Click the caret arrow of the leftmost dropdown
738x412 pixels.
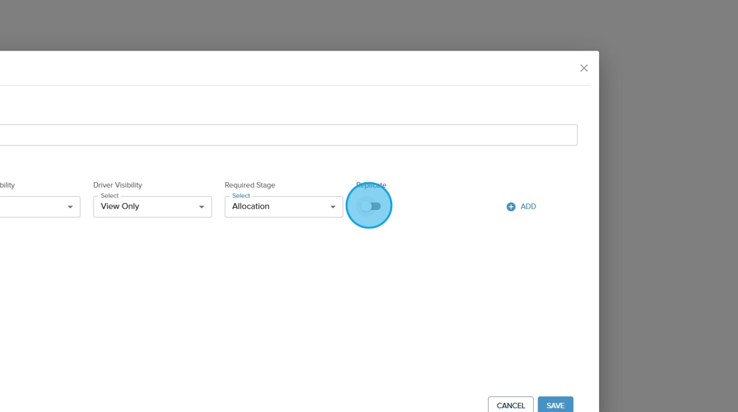(x=70, y=207)
